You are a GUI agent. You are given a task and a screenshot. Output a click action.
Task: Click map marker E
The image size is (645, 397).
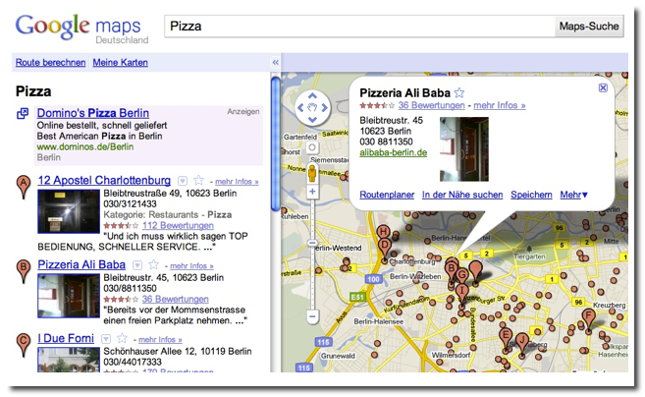[506, 339]
